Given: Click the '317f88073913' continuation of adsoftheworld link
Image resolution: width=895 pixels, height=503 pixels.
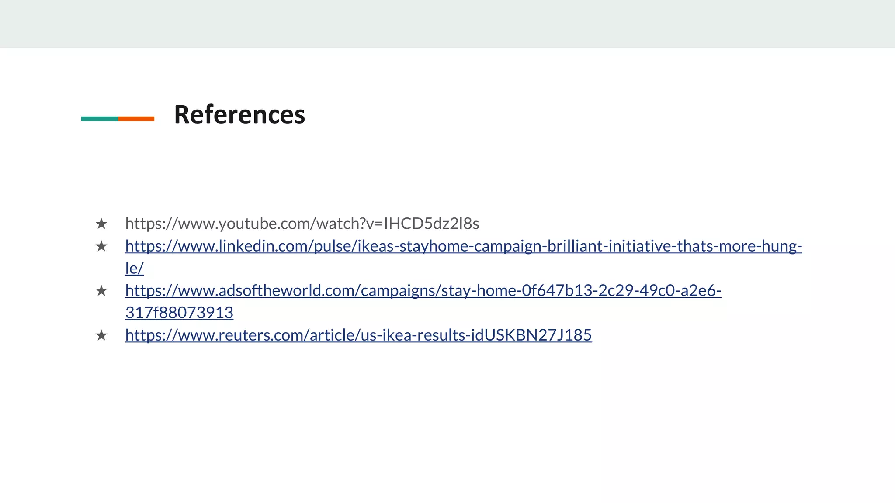Looking at the screenshot, I should click(x=179, y=313).
